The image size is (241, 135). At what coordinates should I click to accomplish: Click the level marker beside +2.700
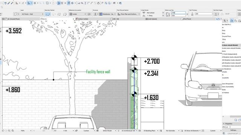point(134,58)
